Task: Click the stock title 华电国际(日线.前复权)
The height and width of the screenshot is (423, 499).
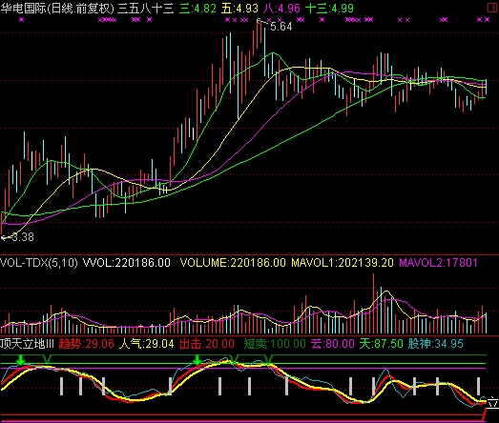Action: (x=57, y=8)
